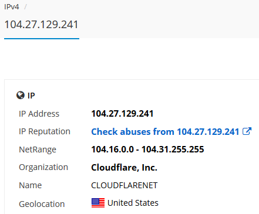Click the NetRange field label

coord(38,150)
